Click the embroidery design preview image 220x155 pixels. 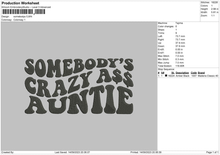[x=79, y=87]
